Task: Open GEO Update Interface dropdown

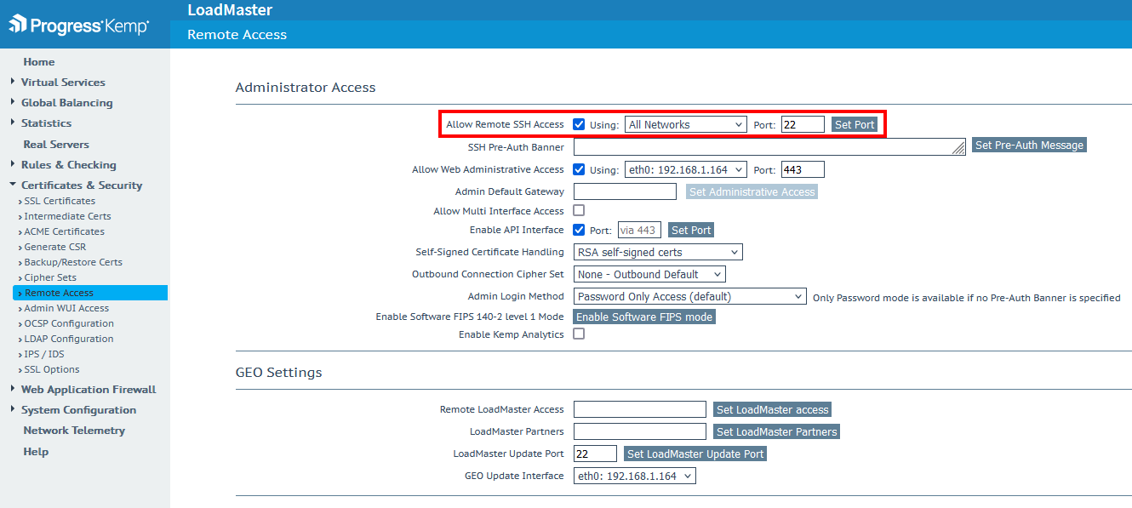Action: tap(634, 476)
